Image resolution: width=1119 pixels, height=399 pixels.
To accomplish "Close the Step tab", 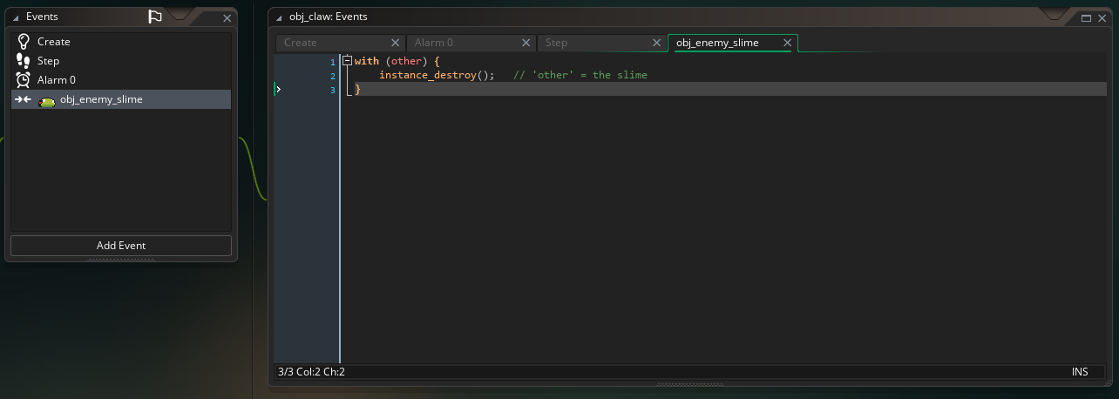I will coord(657,43).
